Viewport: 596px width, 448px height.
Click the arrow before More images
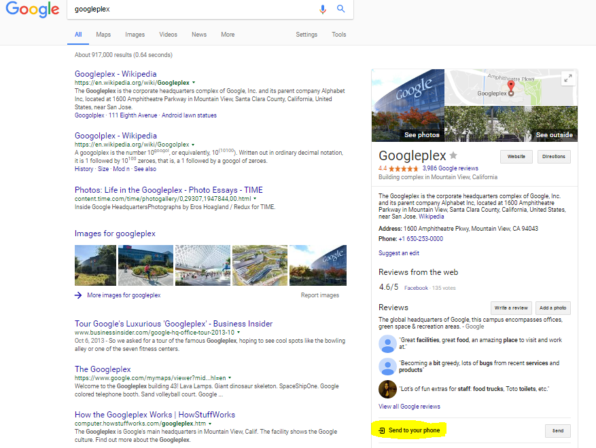tap(78, 295)
